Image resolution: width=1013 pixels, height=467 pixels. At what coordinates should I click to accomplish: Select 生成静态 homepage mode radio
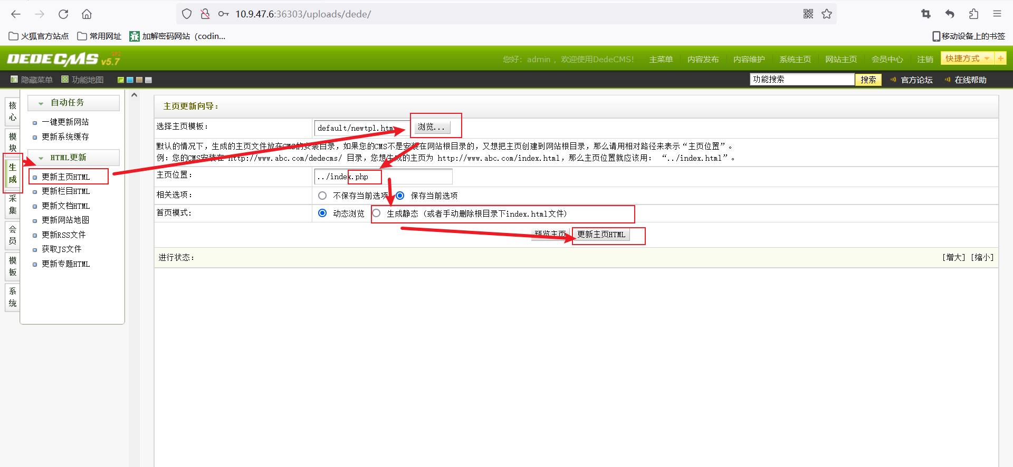point(376,213)
